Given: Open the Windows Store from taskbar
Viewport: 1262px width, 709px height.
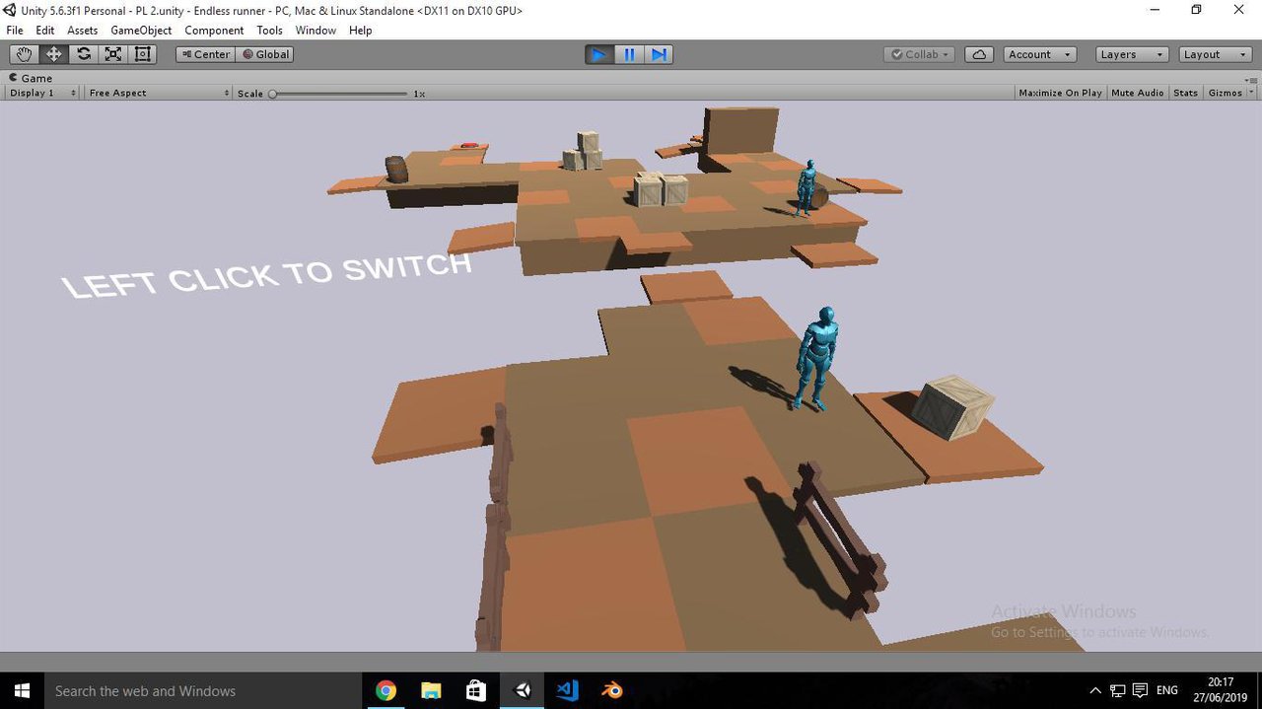Looking at the screenshot, I should 476,690.
